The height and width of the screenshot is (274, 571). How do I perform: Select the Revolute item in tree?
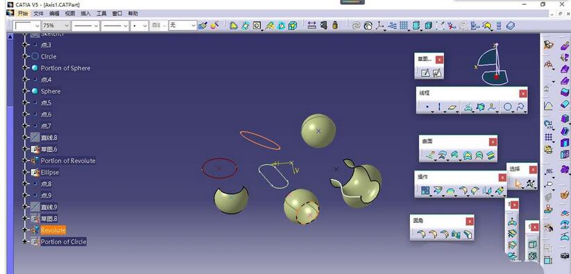[53, 230]
